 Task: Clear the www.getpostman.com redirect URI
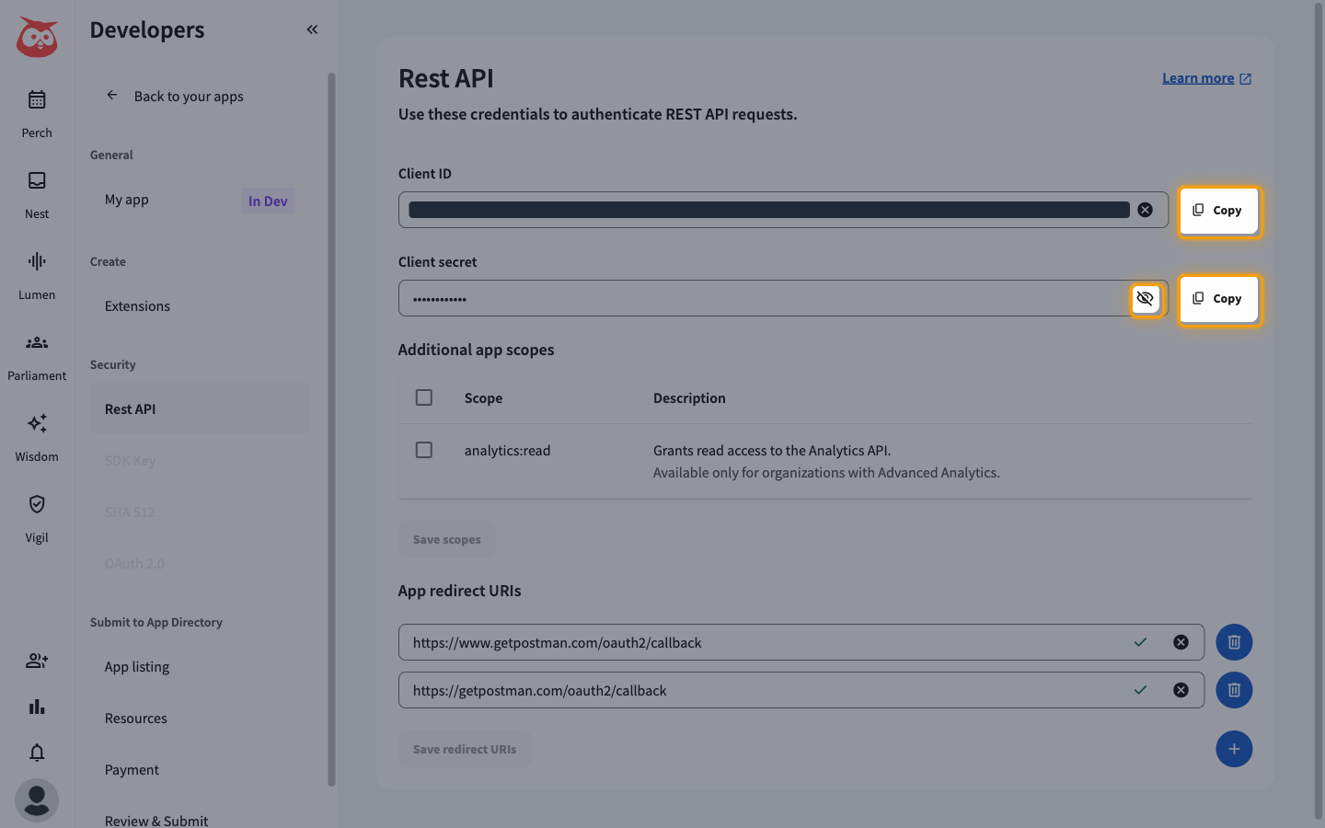pos(1181,642)
